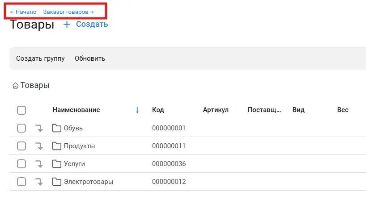Click the blue plus icon
Screen dimensions: 366x200
click(x=67, y=24)
